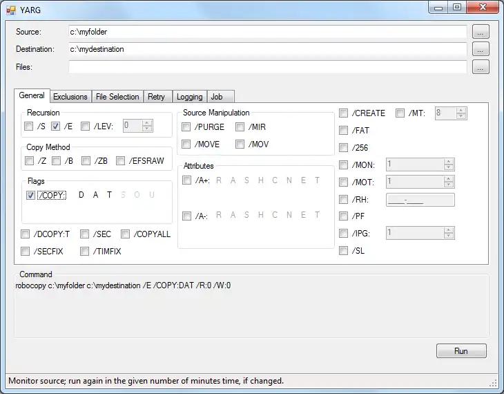Tick the /MOV checkbox

[240, 144]
